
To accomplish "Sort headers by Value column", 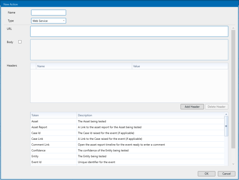I will (x=179, y=67).
